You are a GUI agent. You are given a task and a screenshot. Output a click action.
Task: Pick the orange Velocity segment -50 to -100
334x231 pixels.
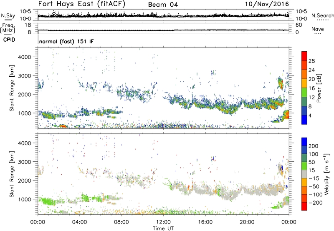[x=304, y=190]
